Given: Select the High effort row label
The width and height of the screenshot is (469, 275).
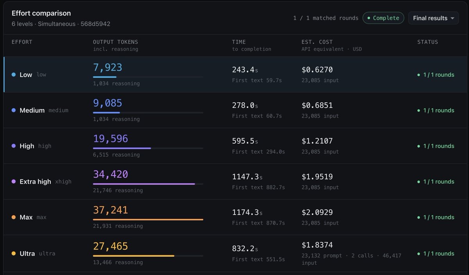Looking at the screenshot, I should point(27,146).
